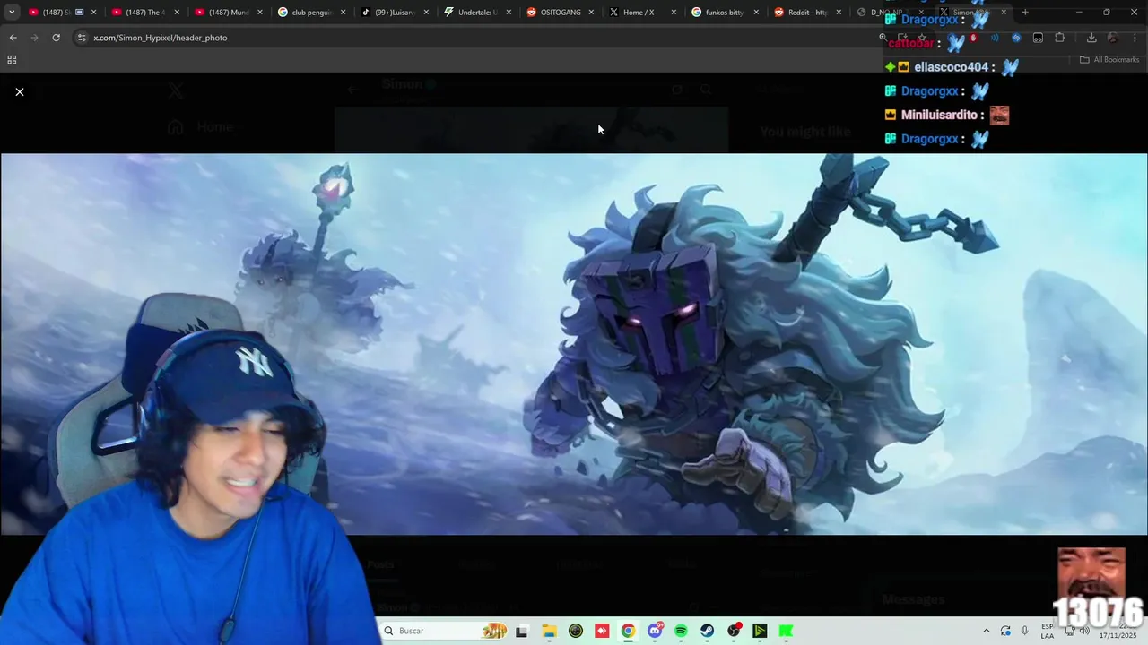Switch to the '(1487) Mund' YouTube tab
The height and width of the screenshot is (645, 1148).
(227, 12)
